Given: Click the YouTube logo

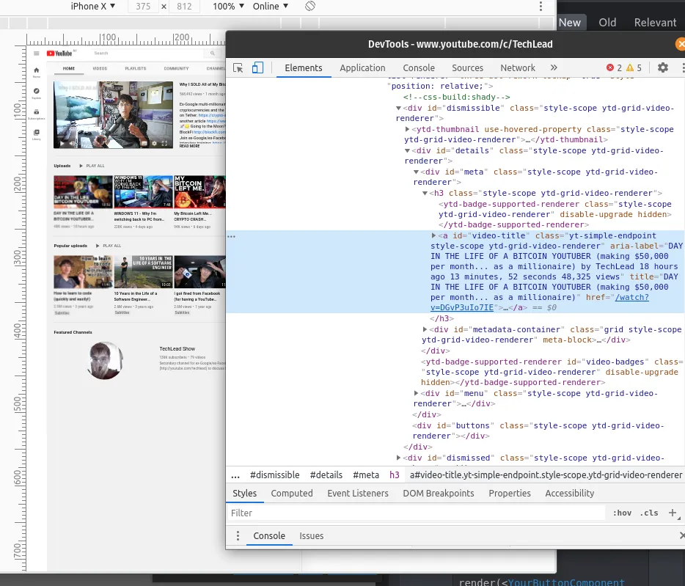Looking at the screenshot, I should coord(59,54).
